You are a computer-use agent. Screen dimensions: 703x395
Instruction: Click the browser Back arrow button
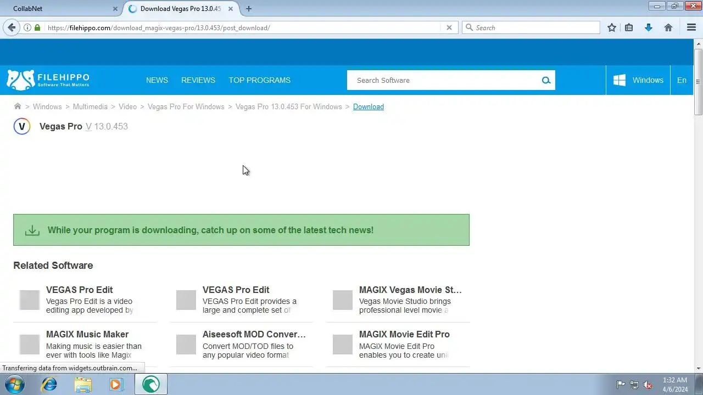coord(12,27)
